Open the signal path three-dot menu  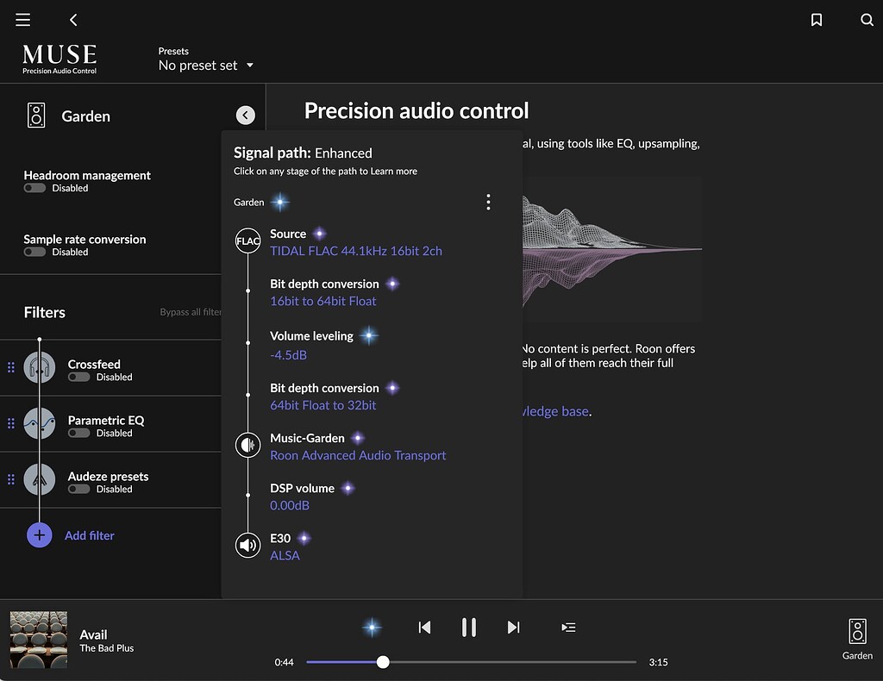(488, 202)
